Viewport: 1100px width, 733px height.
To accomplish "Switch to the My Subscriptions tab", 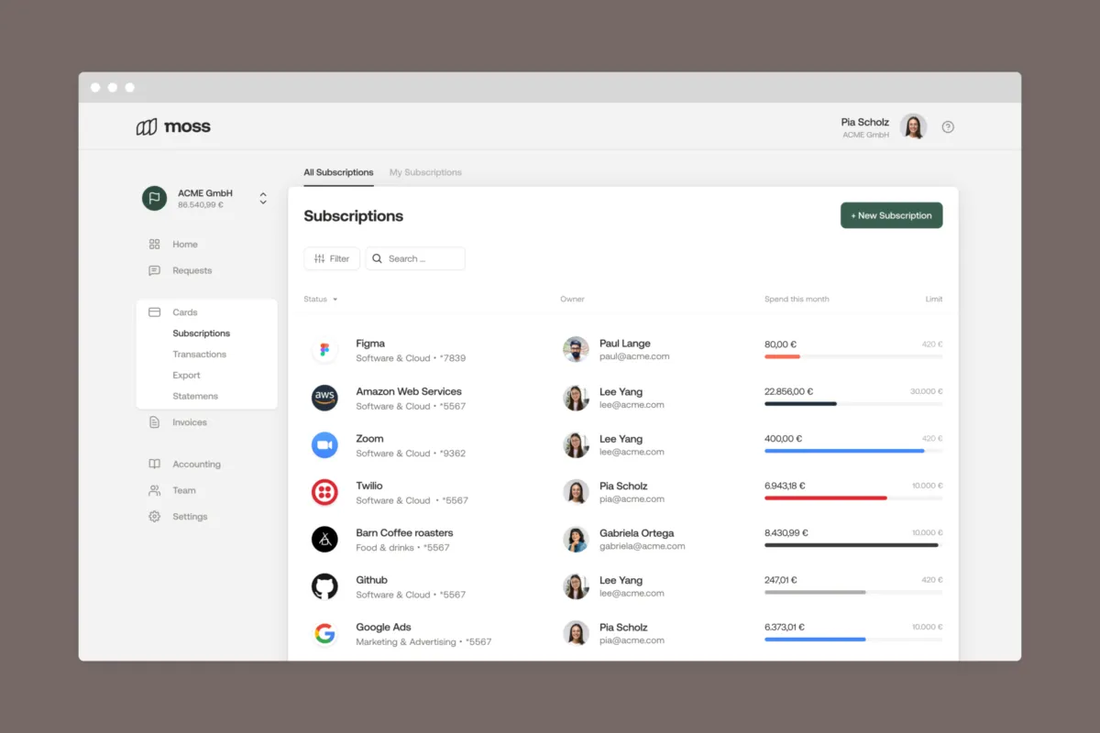I will tap(425, 172).
